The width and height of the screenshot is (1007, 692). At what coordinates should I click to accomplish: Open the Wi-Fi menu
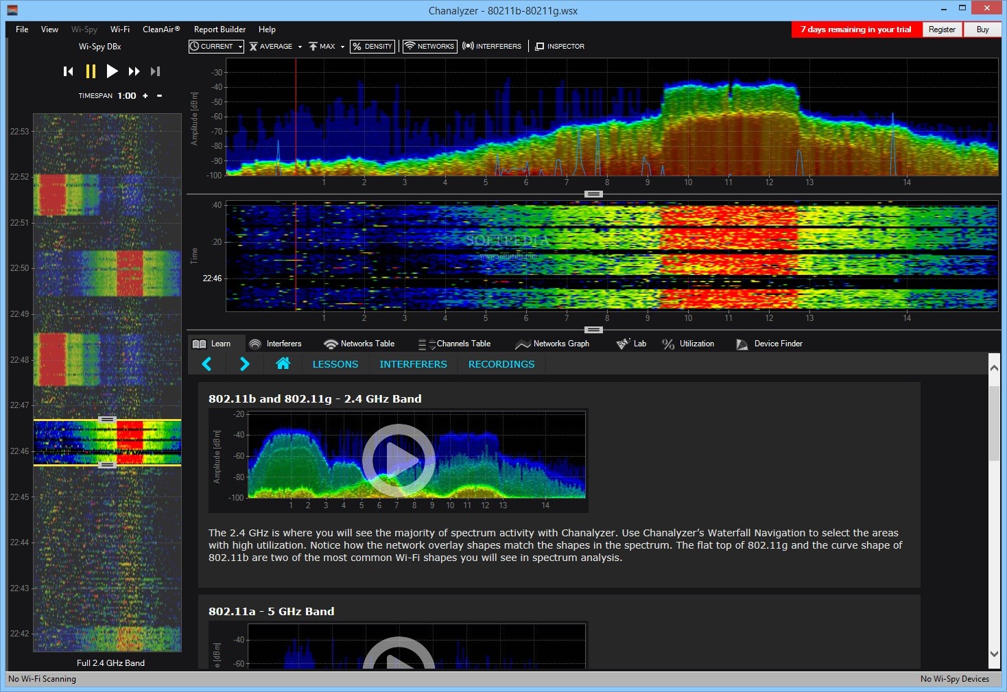click(120, 29)
